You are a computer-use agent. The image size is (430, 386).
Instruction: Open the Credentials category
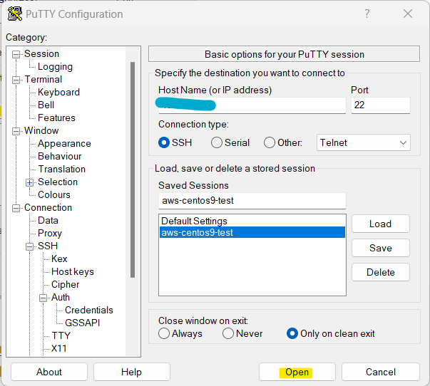click(89, 310)
